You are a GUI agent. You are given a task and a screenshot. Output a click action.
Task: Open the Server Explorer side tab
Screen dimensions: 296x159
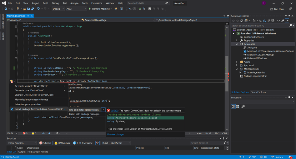(x=3, y=21)
